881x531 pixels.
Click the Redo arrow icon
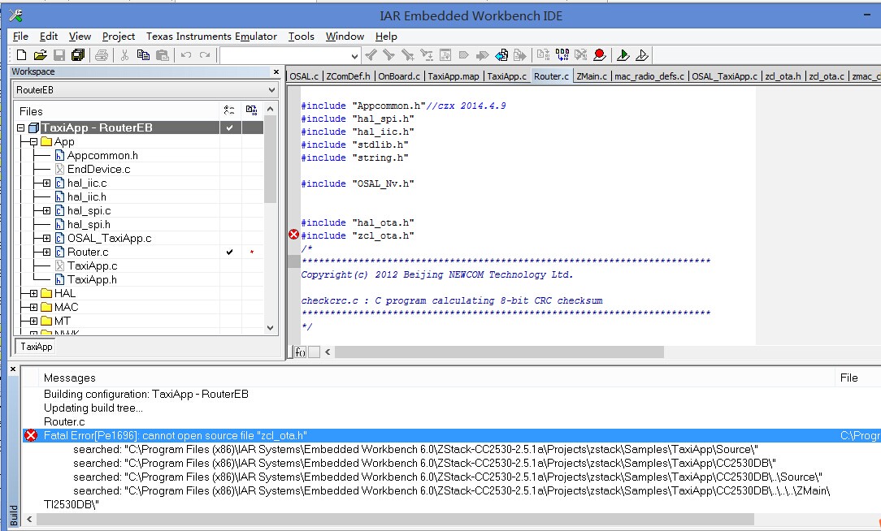[x=205, y=55]
